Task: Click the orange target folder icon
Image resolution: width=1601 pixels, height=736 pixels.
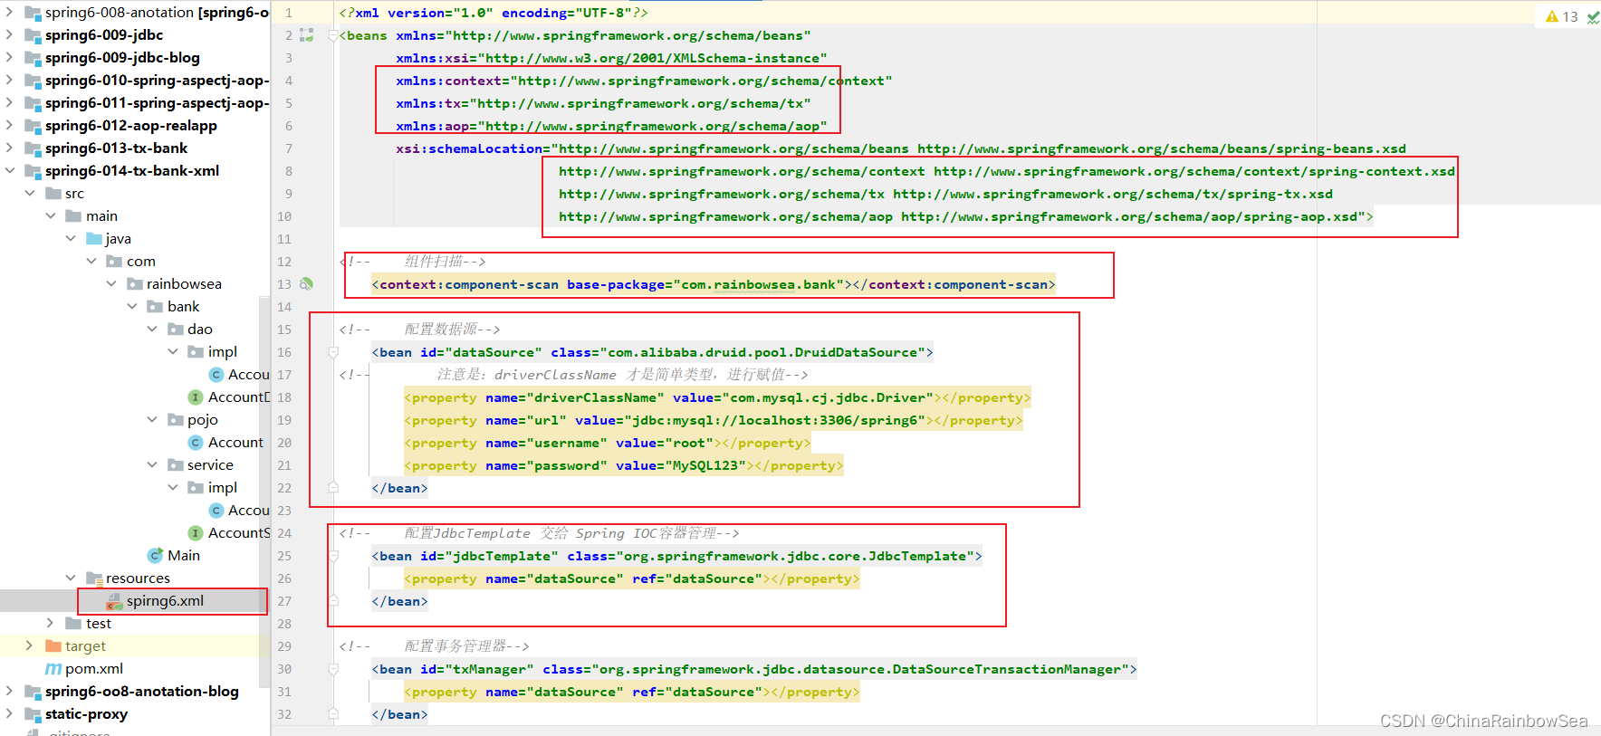Action: [x=53, y=646]
